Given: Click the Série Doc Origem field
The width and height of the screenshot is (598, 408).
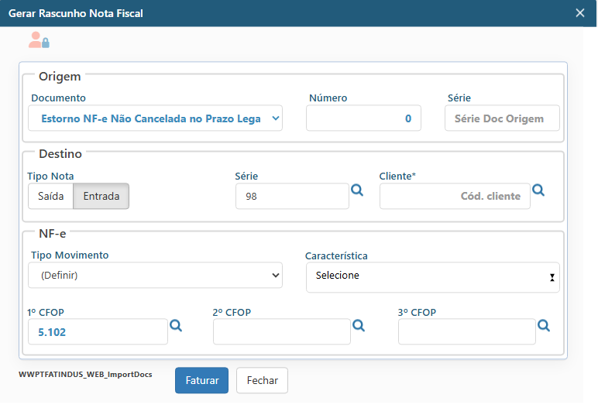Looking at the screenshot, I should coord(502,118).
